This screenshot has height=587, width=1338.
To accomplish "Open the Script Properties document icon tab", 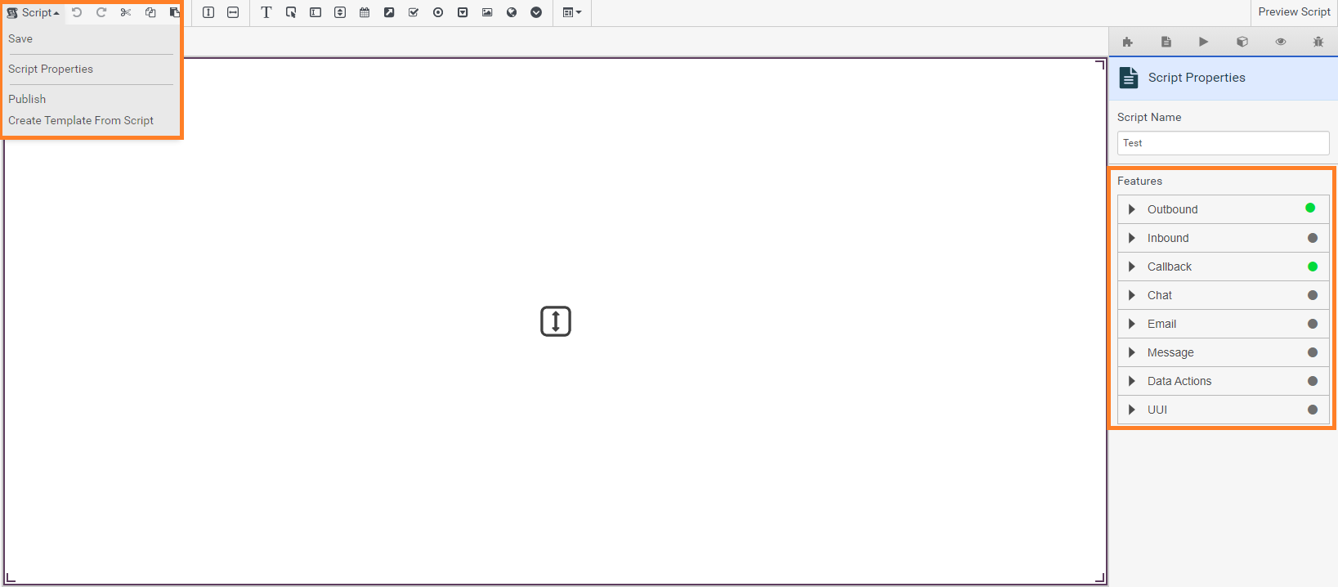I will tap(1166, 42).
